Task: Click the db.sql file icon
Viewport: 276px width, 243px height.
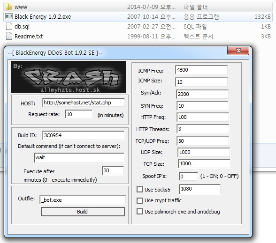Action: click(x=9, y=27)
